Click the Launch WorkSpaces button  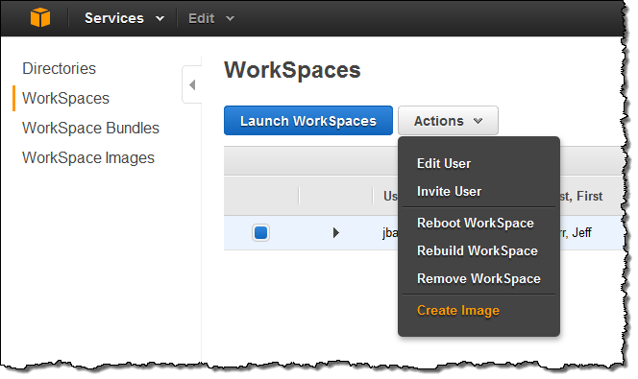[308, 121]
